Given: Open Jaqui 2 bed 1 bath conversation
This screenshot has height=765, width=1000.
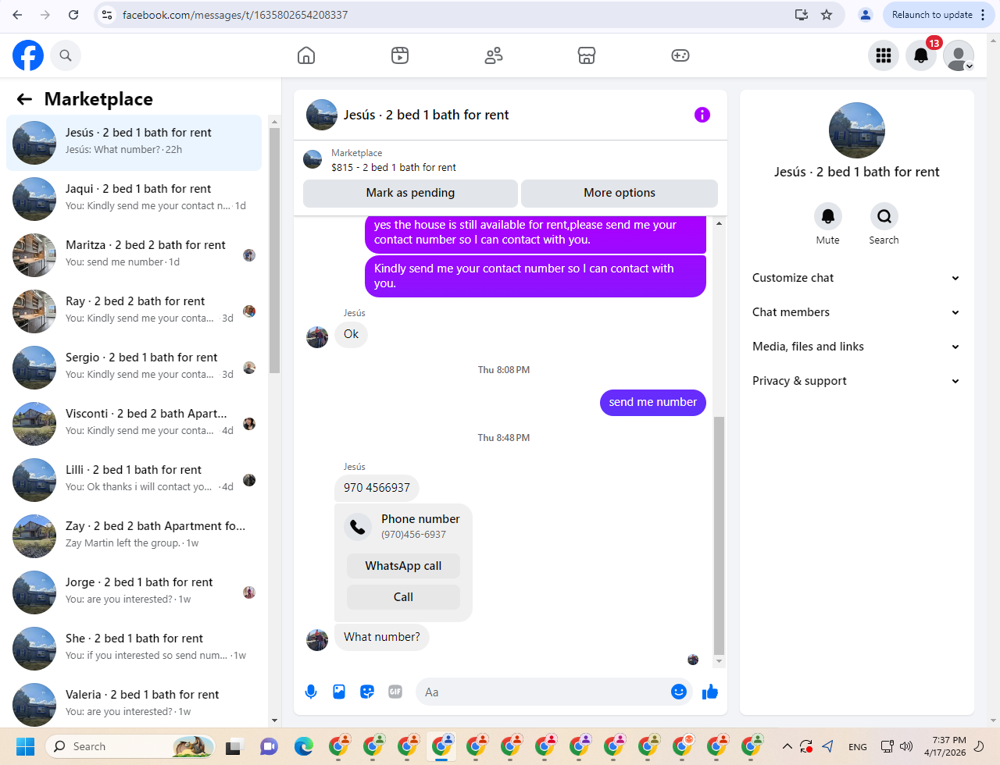Looking at the screenshot, I should click(134, 198).
